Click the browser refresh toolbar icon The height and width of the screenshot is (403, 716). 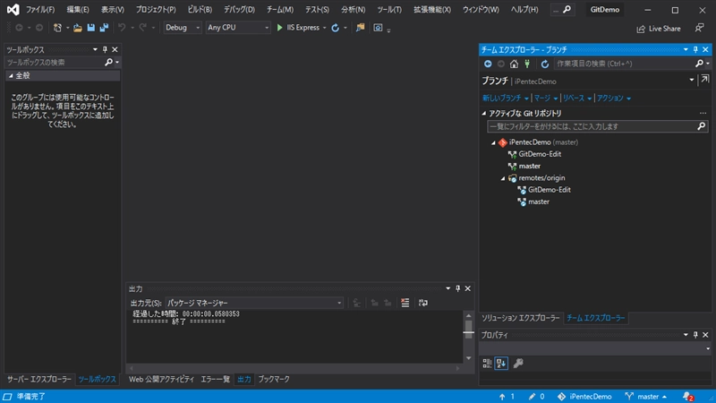coord(335,28)
